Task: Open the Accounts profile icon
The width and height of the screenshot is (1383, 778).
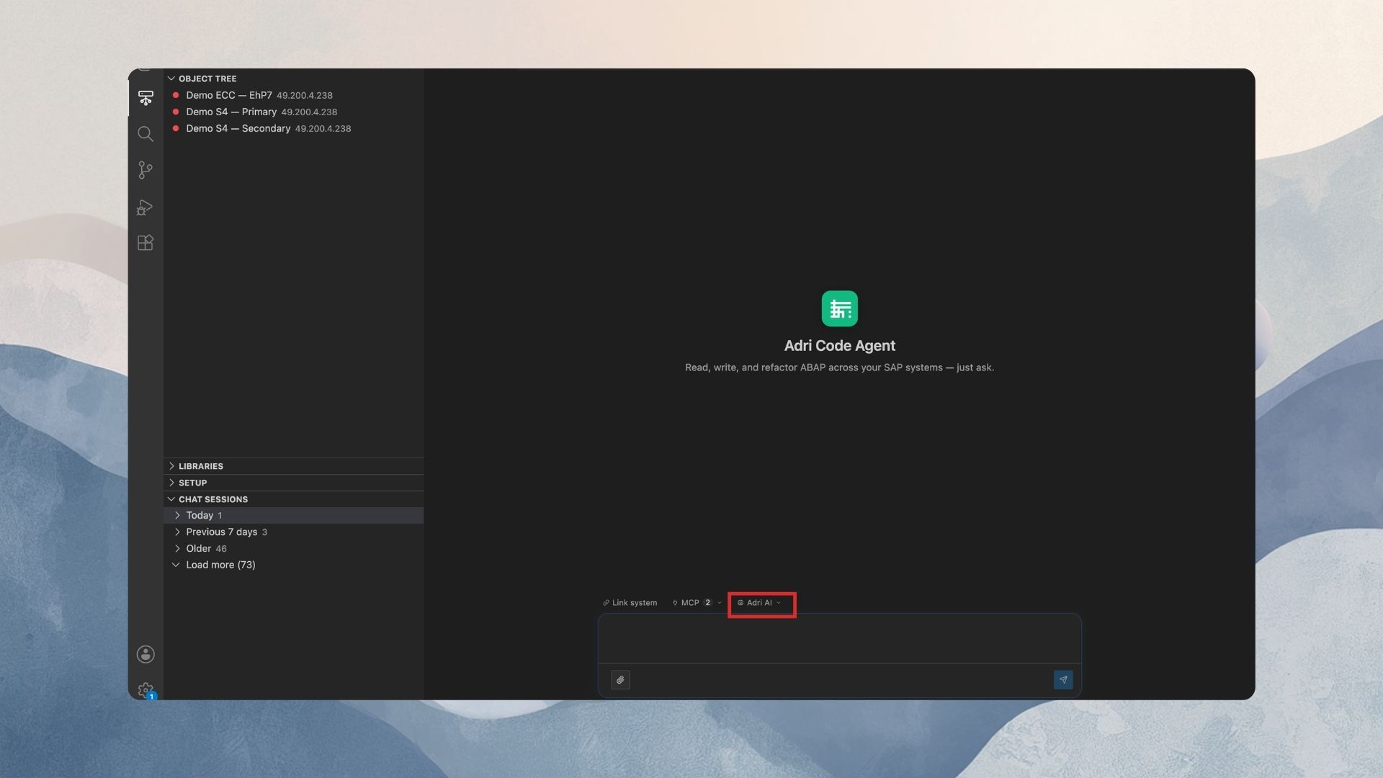Action: pyautogui.click(x=146, y=654)
